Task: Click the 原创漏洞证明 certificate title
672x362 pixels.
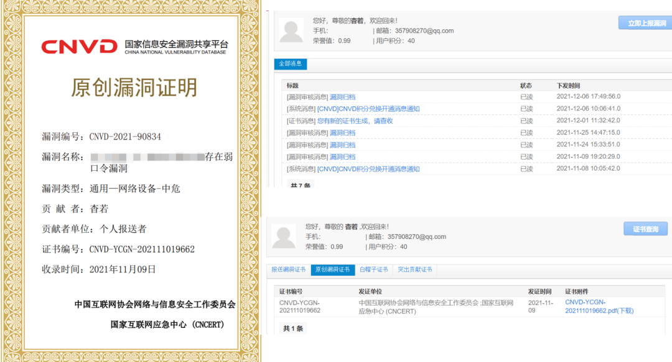Action: [134, 88]
